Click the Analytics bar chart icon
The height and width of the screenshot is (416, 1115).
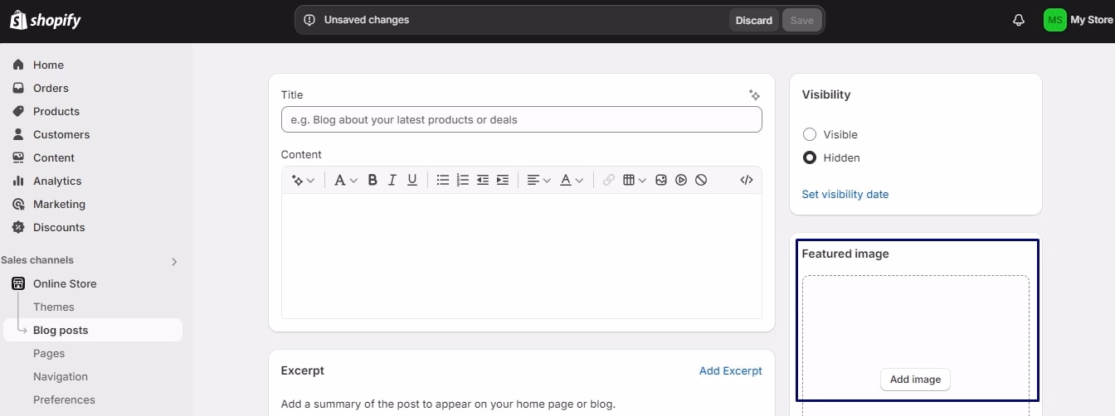(x=18, y=181)
